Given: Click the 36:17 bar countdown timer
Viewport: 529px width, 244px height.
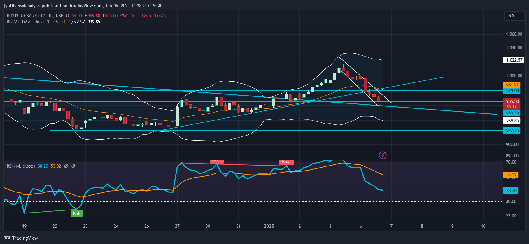Looking at the screenshot, I should coord(512,107).
